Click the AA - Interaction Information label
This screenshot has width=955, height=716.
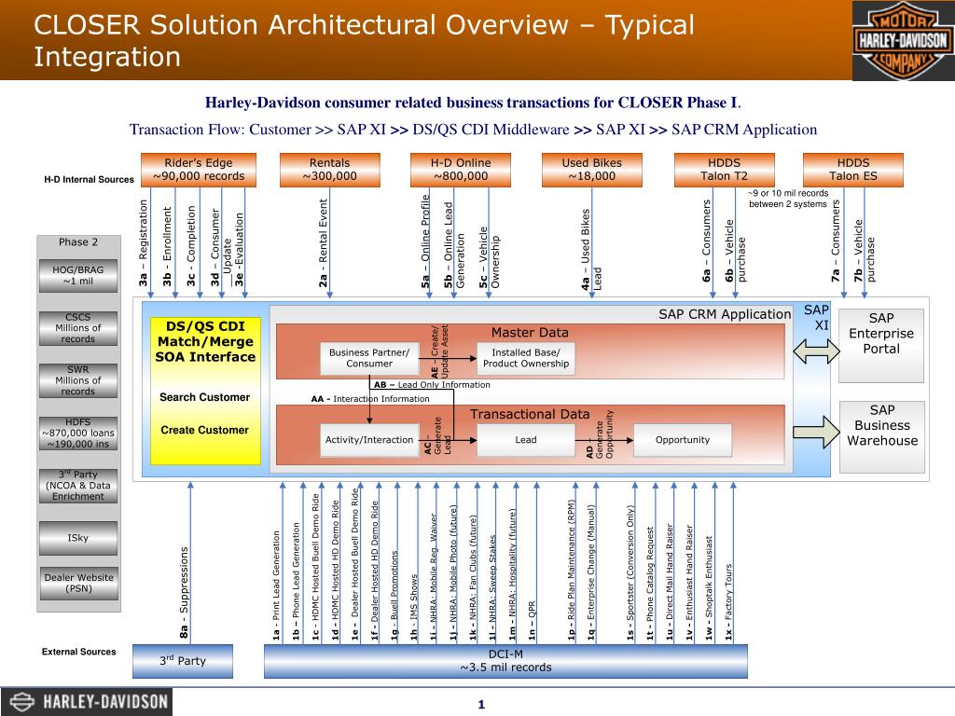[370, 399]
